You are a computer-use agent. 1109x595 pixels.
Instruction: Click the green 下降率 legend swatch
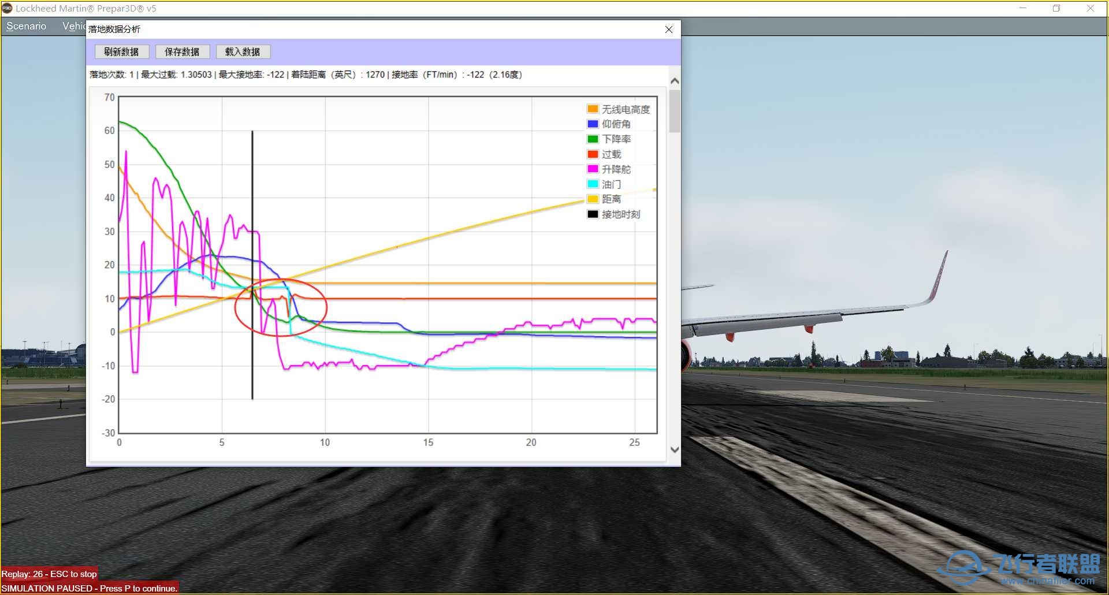click(x=593, y=139)
